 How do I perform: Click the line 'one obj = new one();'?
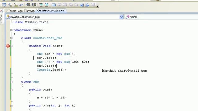56,54
